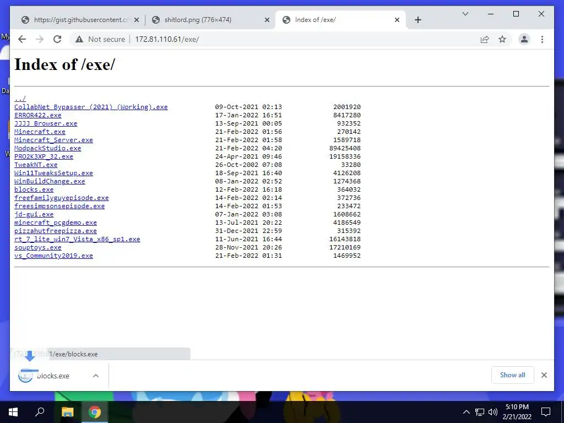This screenshot has height=423, width=564.
Task: Click the file size 17210169
Action: (x=345, y=247)
